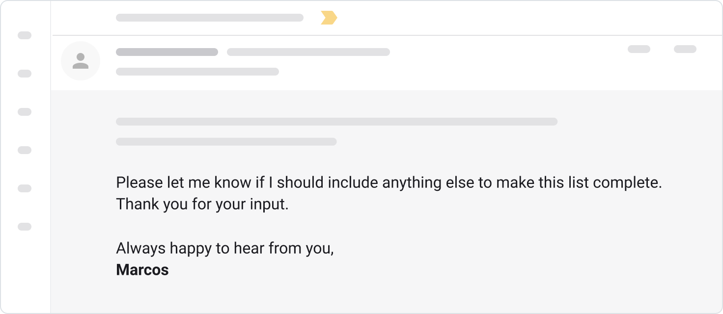Click the "Thank you for your input." line

click(202, 205)
